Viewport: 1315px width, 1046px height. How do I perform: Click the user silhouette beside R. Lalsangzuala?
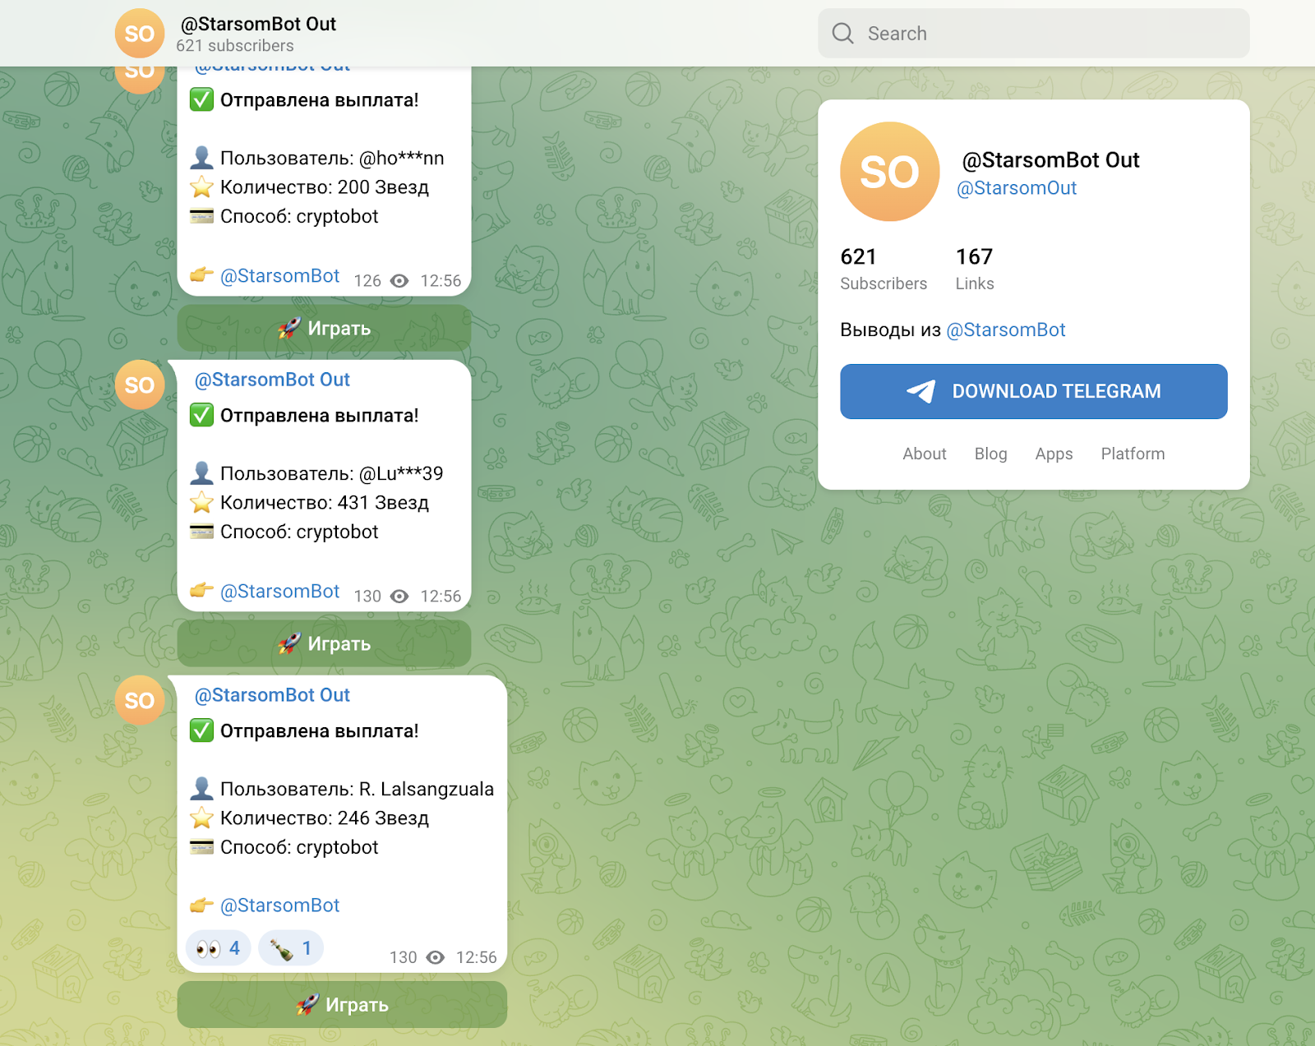[x=201, y=789]
